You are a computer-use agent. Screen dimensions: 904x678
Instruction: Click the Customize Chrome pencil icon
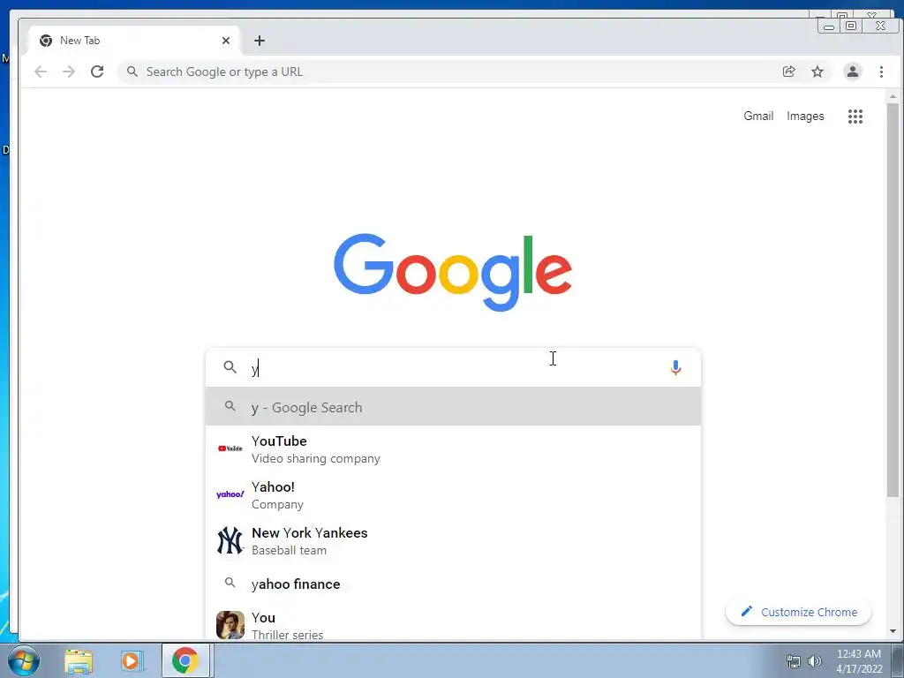(747, 611)
